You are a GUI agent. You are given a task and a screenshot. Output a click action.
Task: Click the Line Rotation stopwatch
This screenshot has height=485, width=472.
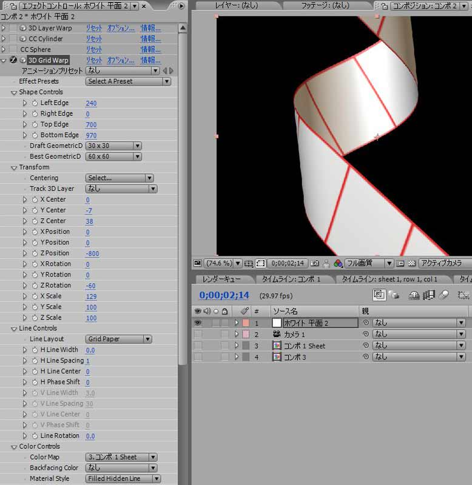click(35, 436)
